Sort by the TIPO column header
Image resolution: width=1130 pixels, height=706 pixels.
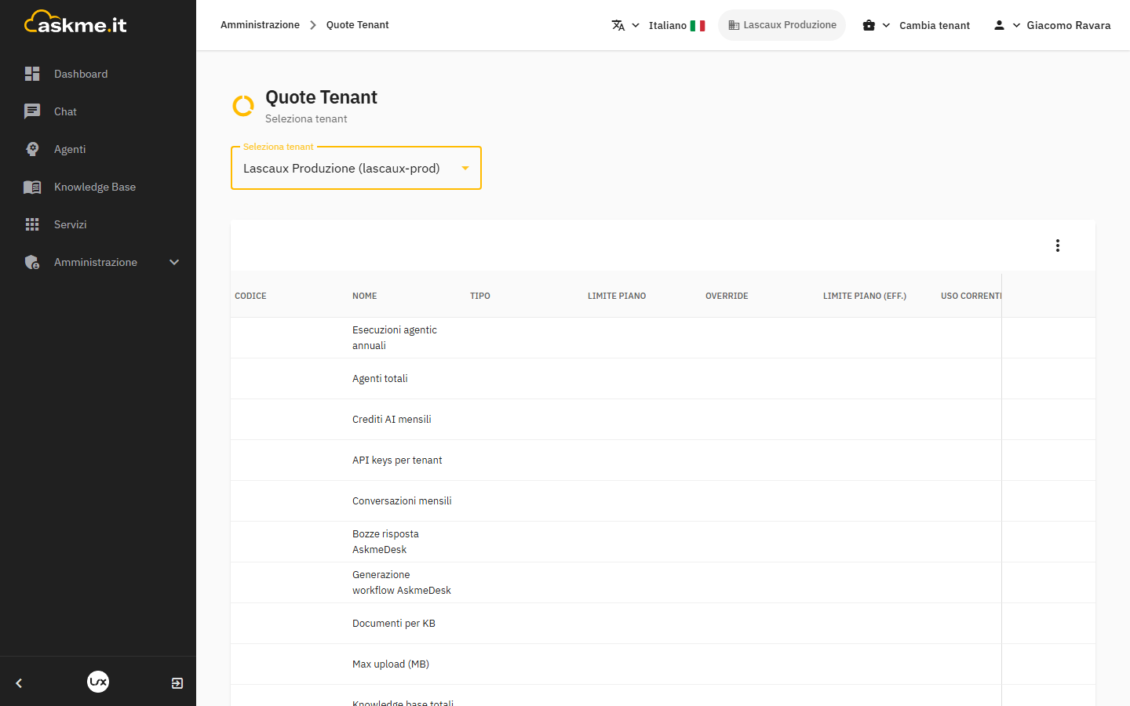(x=480, y=296)
